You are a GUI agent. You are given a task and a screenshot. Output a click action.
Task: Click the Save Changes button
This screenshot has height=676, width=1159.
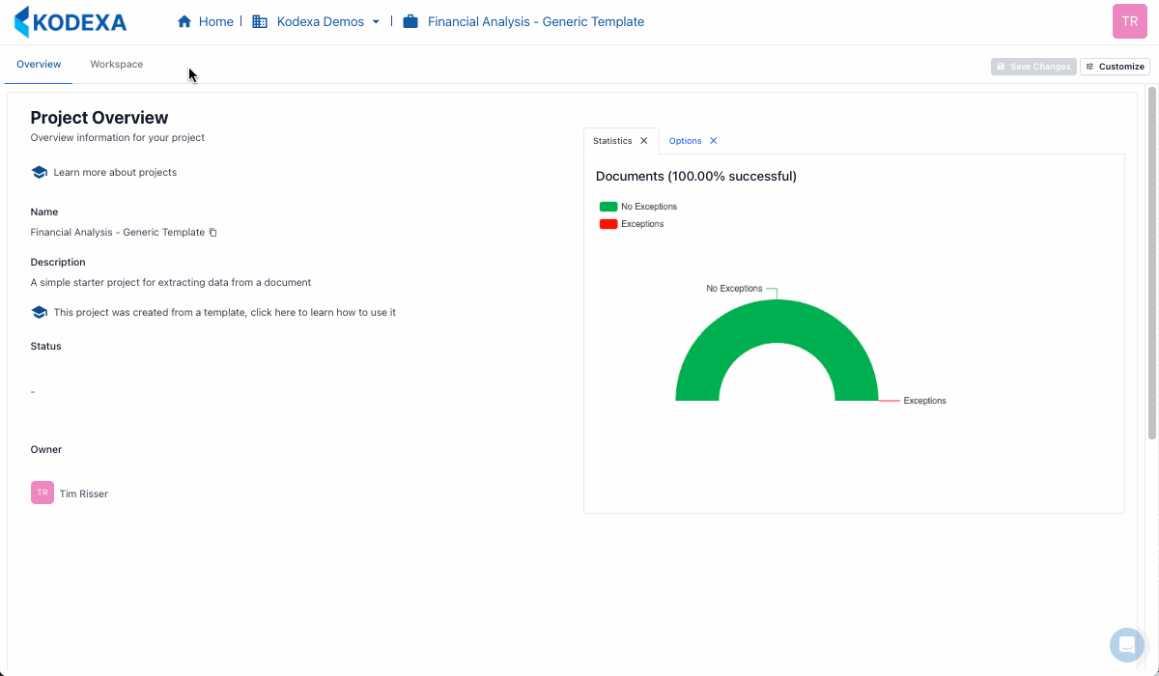point(1033,67)
